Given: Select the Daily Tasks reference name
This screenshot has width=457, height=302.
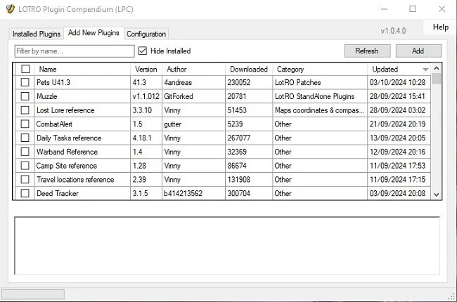Looking at the screenshot, I should coord(69,138).
